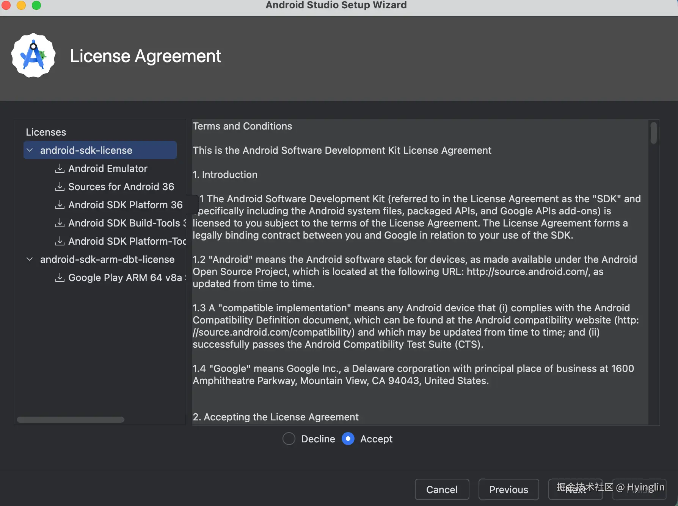Select the android-sdk-arm-dbt-license entry
The image size is (678, 506).
pyautogui.click(x=107, y=259)
